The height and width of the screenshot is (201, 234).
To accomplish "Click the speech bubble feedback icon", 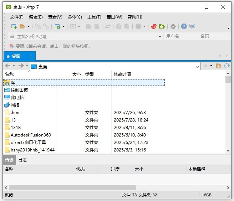I will tap(192, 26).
